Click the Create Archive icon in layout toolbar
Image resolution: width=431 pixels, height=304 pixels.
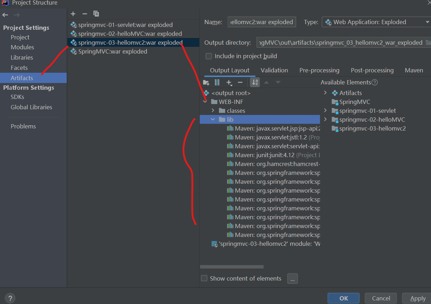pos(217,83)
